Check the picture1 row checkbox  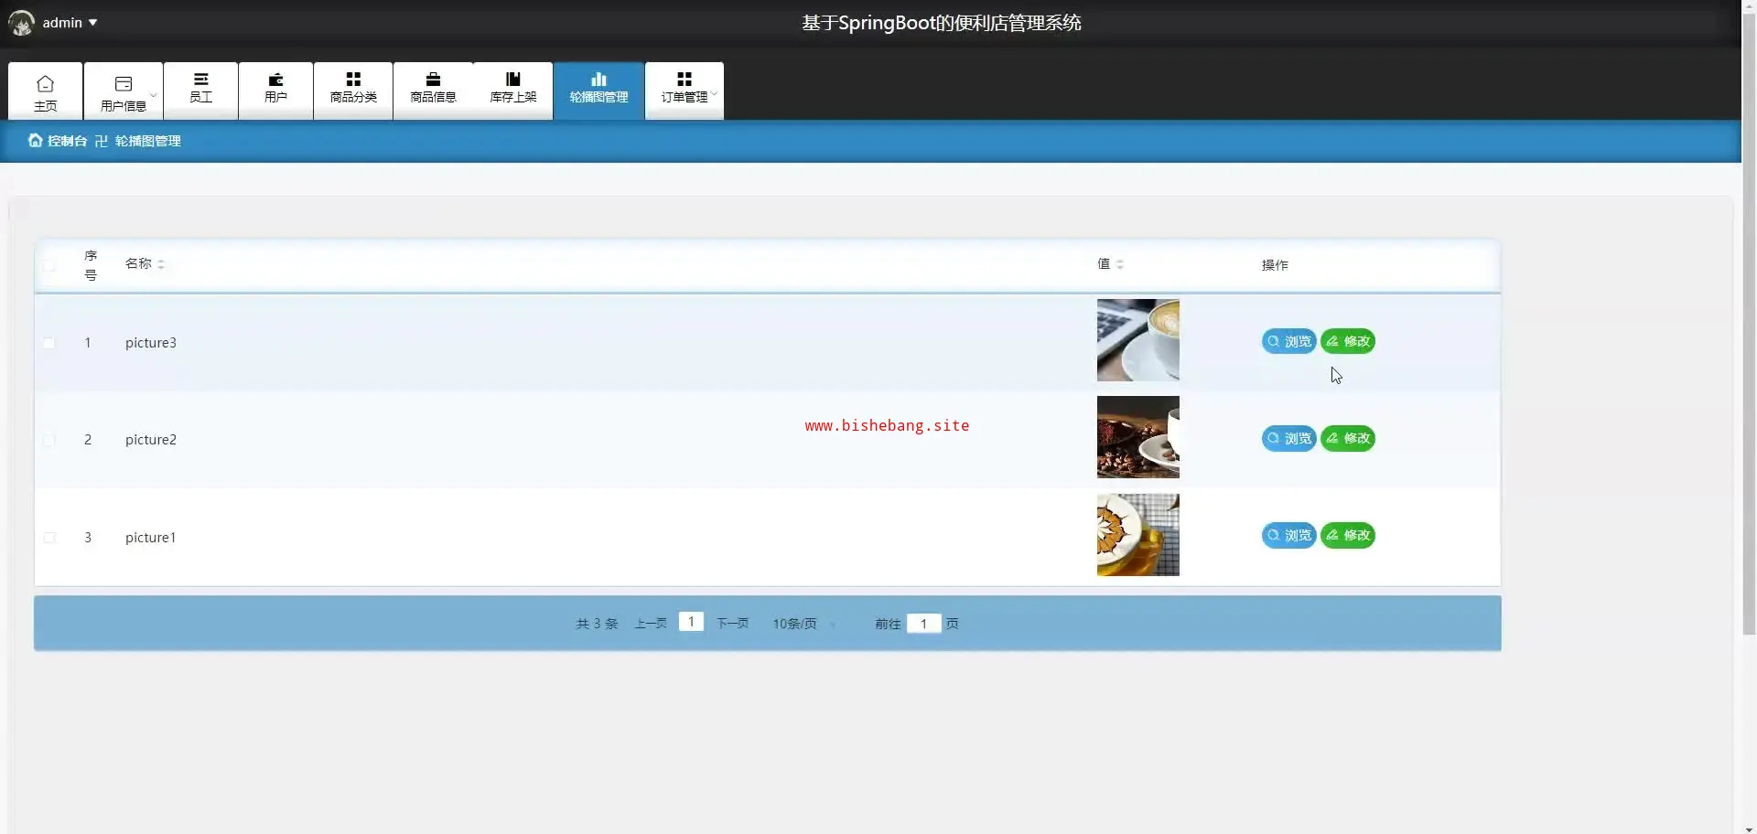(x=49, y=538)
